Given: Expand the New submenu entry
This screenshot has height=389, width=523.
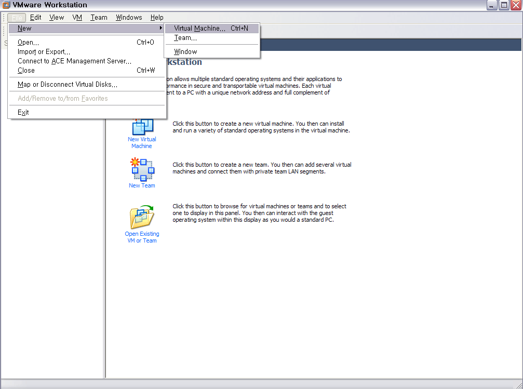Looking at the screenshot, I should pyautogui.click(x=87, y=29).
